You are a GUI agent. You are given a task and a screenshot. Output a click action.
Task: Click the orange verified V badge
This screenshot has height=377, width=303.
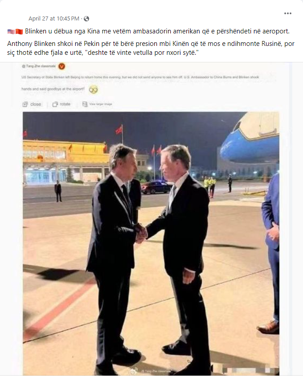62,66
